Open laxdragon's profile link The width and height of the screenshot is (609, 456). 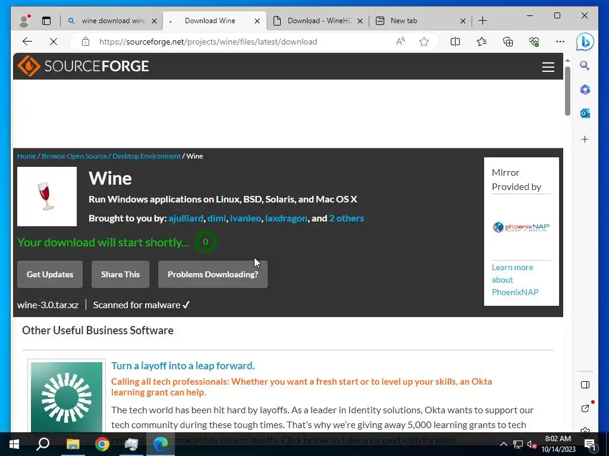(286, 218)
